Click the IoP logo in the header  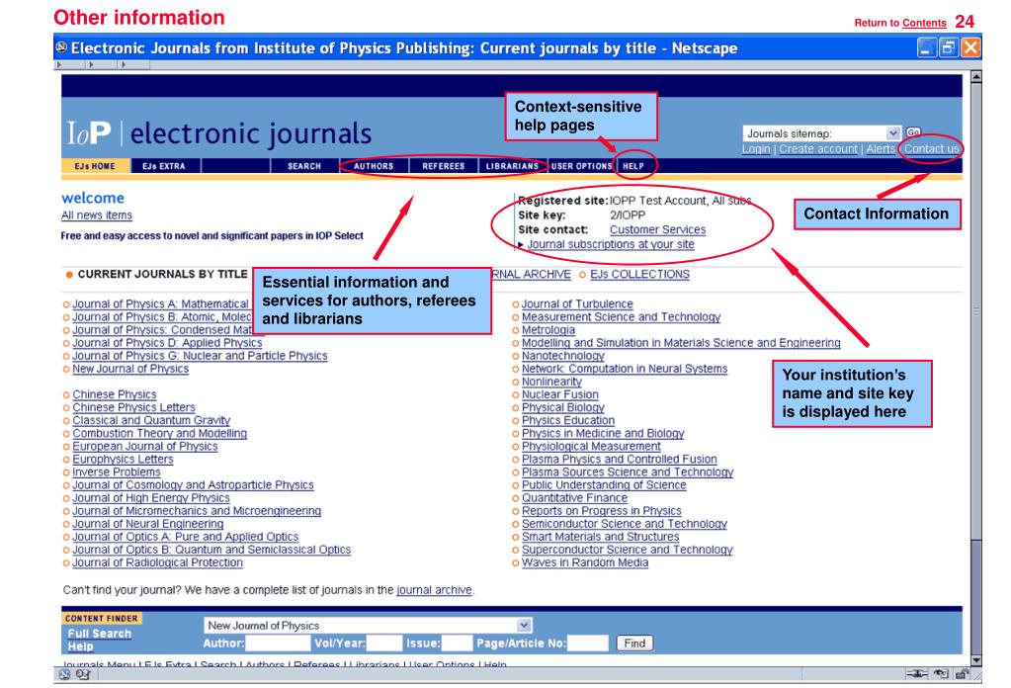(x=89, y=132)
